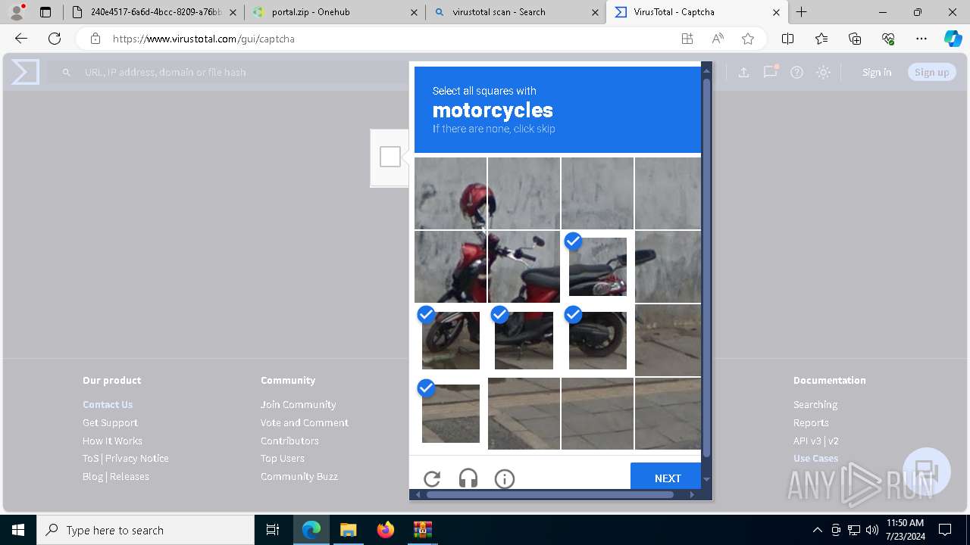Go back in browser
This screenshot has height=545, width=970.
[21, 39]
